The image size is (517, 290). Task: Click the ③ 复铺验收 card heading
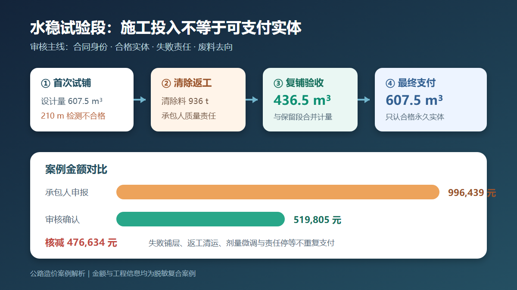click(x=299, y=83)
